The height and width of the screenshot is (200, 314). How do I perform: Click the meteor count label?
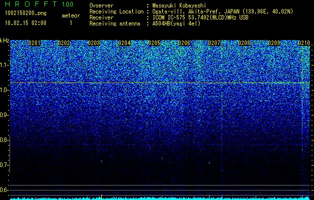click(71, 15)
